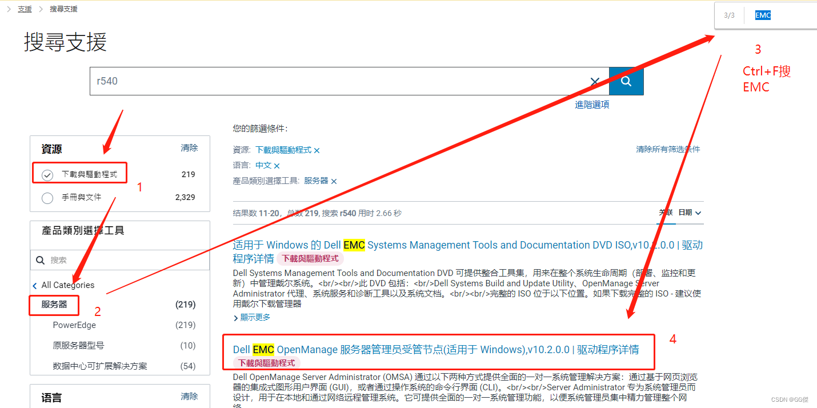Click the 219 count beside 下載與驅動程式
The width and height of the screenshot is (817, 408).
189,175
